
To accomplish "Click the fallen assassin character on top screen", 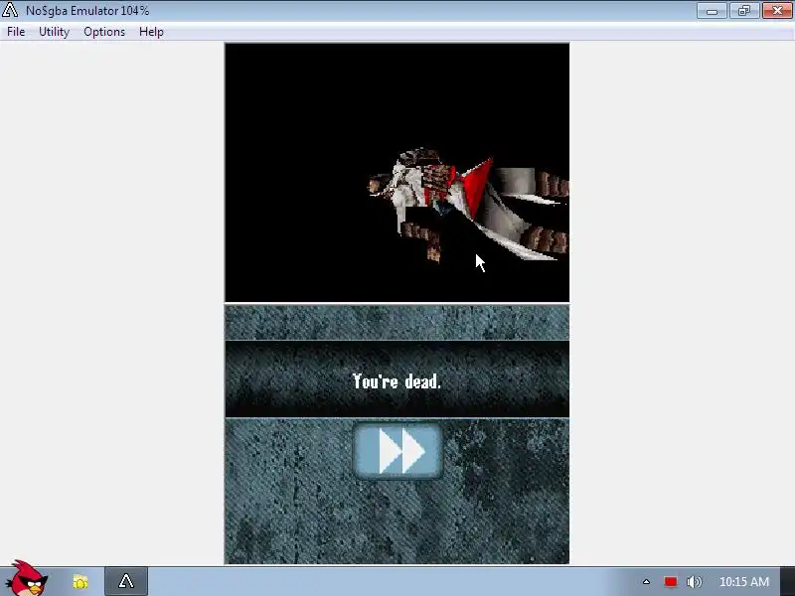I will click(466, 206).
